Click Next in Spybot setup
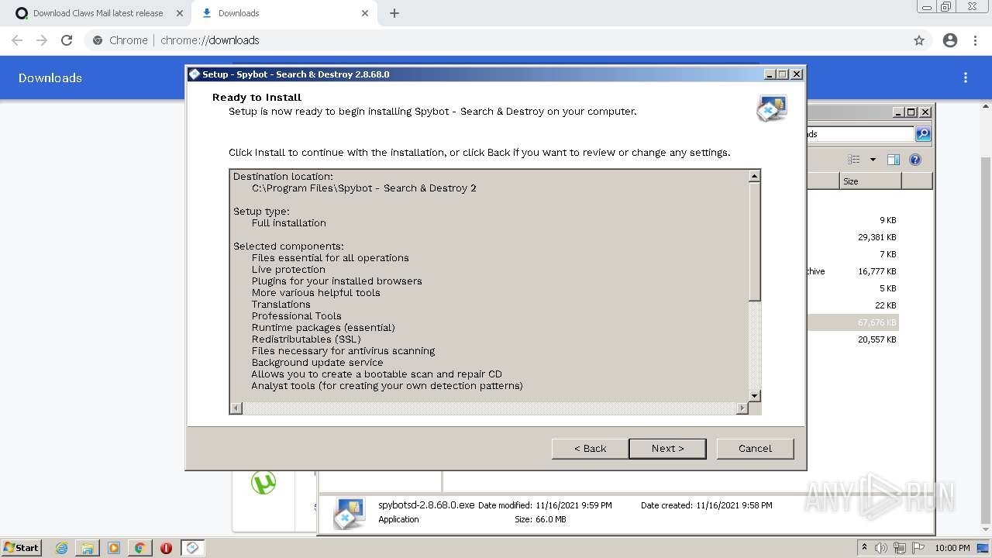Viewport: 992px width, 558px height. tap(667, 448)
